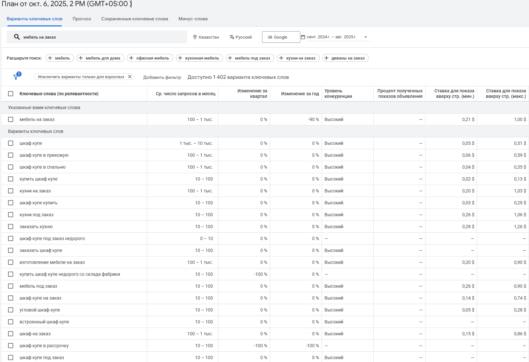Viewport: 529px width, 362px height.
Task: Add 'диваны на заказ' via plus icon
Action: tap(326, 58)
